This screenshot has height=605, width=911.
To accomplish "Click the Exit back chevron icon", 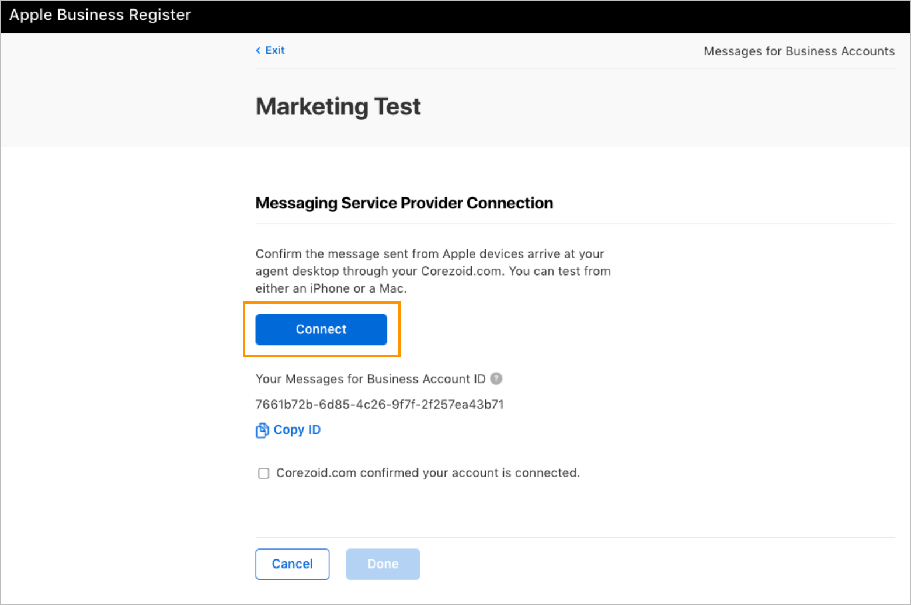I will point(258,51).
